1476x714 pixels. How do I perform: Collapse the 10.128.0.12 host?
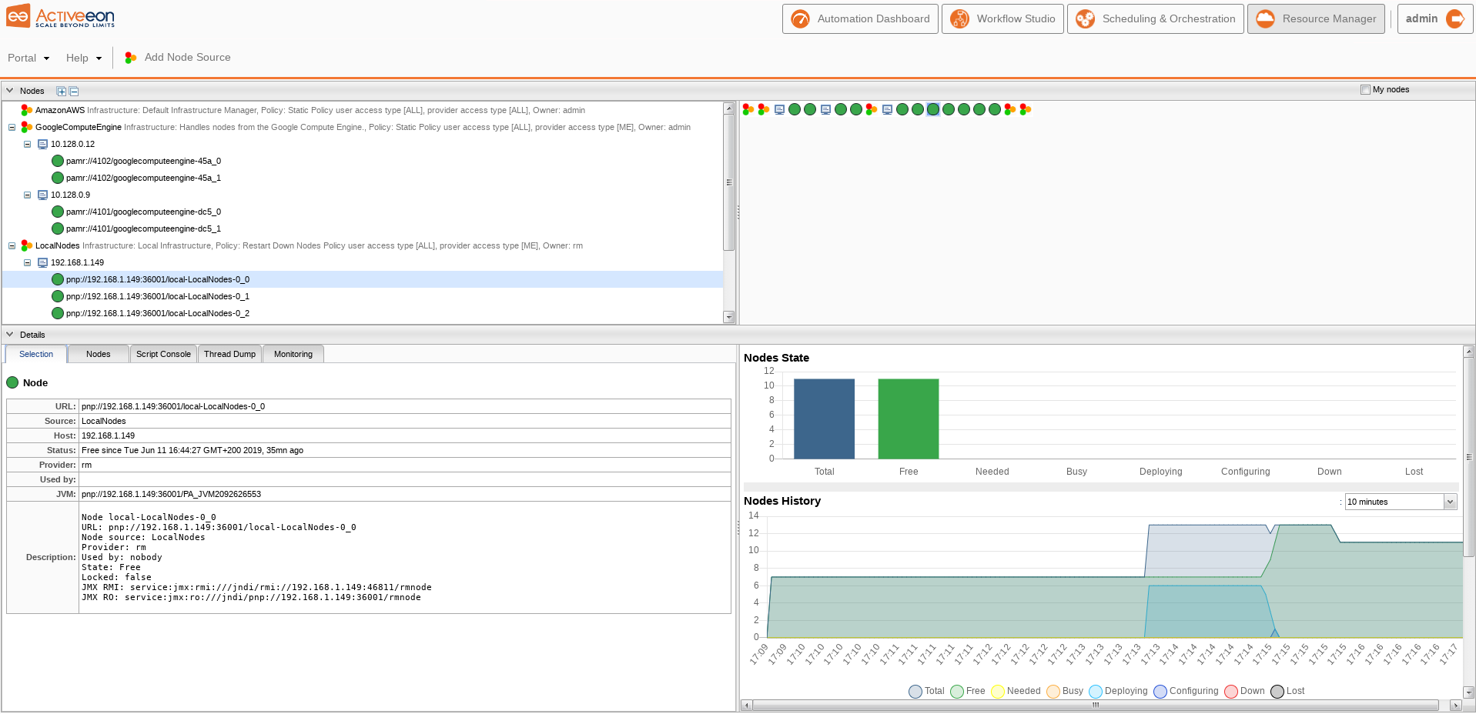(x=27, y=144)
